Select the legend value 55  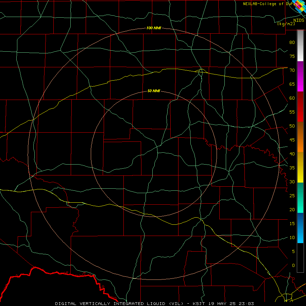[x=292, y=112]
